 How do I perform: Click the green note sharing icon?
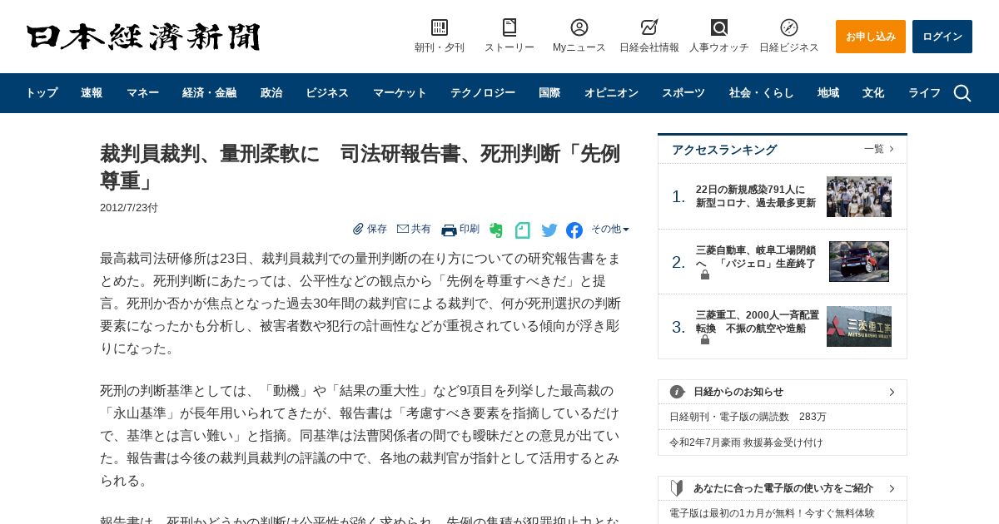523,230
